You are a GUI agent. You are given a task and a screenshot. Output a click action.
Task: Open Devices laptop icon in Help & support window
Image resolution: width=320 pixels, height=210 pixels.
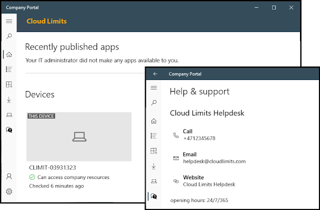[x=153, y=181]
